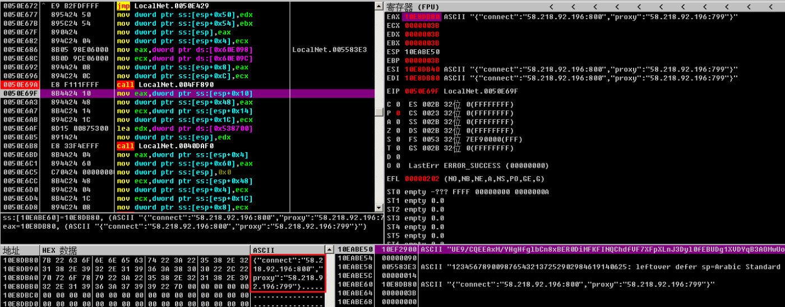Select the ECX register value
Viewport: 785px width, 307px height.
click(x=422, y=26)
